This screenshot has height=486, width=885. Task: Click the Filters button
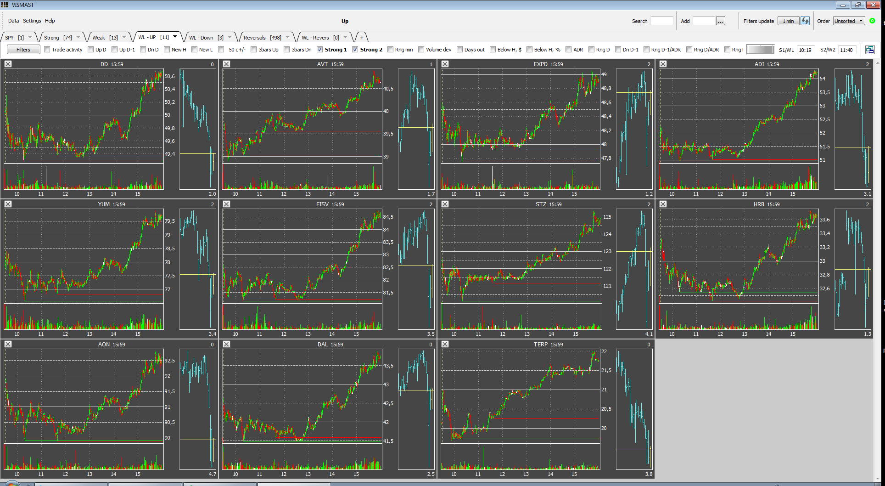23,50
